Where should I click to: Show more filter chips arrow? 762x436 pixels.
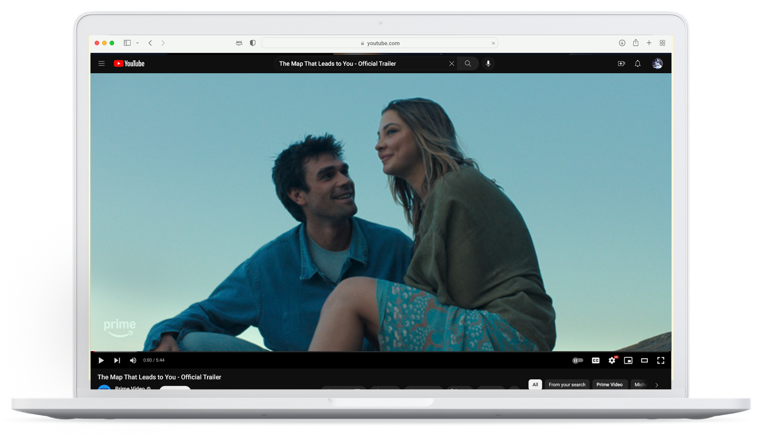tap(657, 385)
